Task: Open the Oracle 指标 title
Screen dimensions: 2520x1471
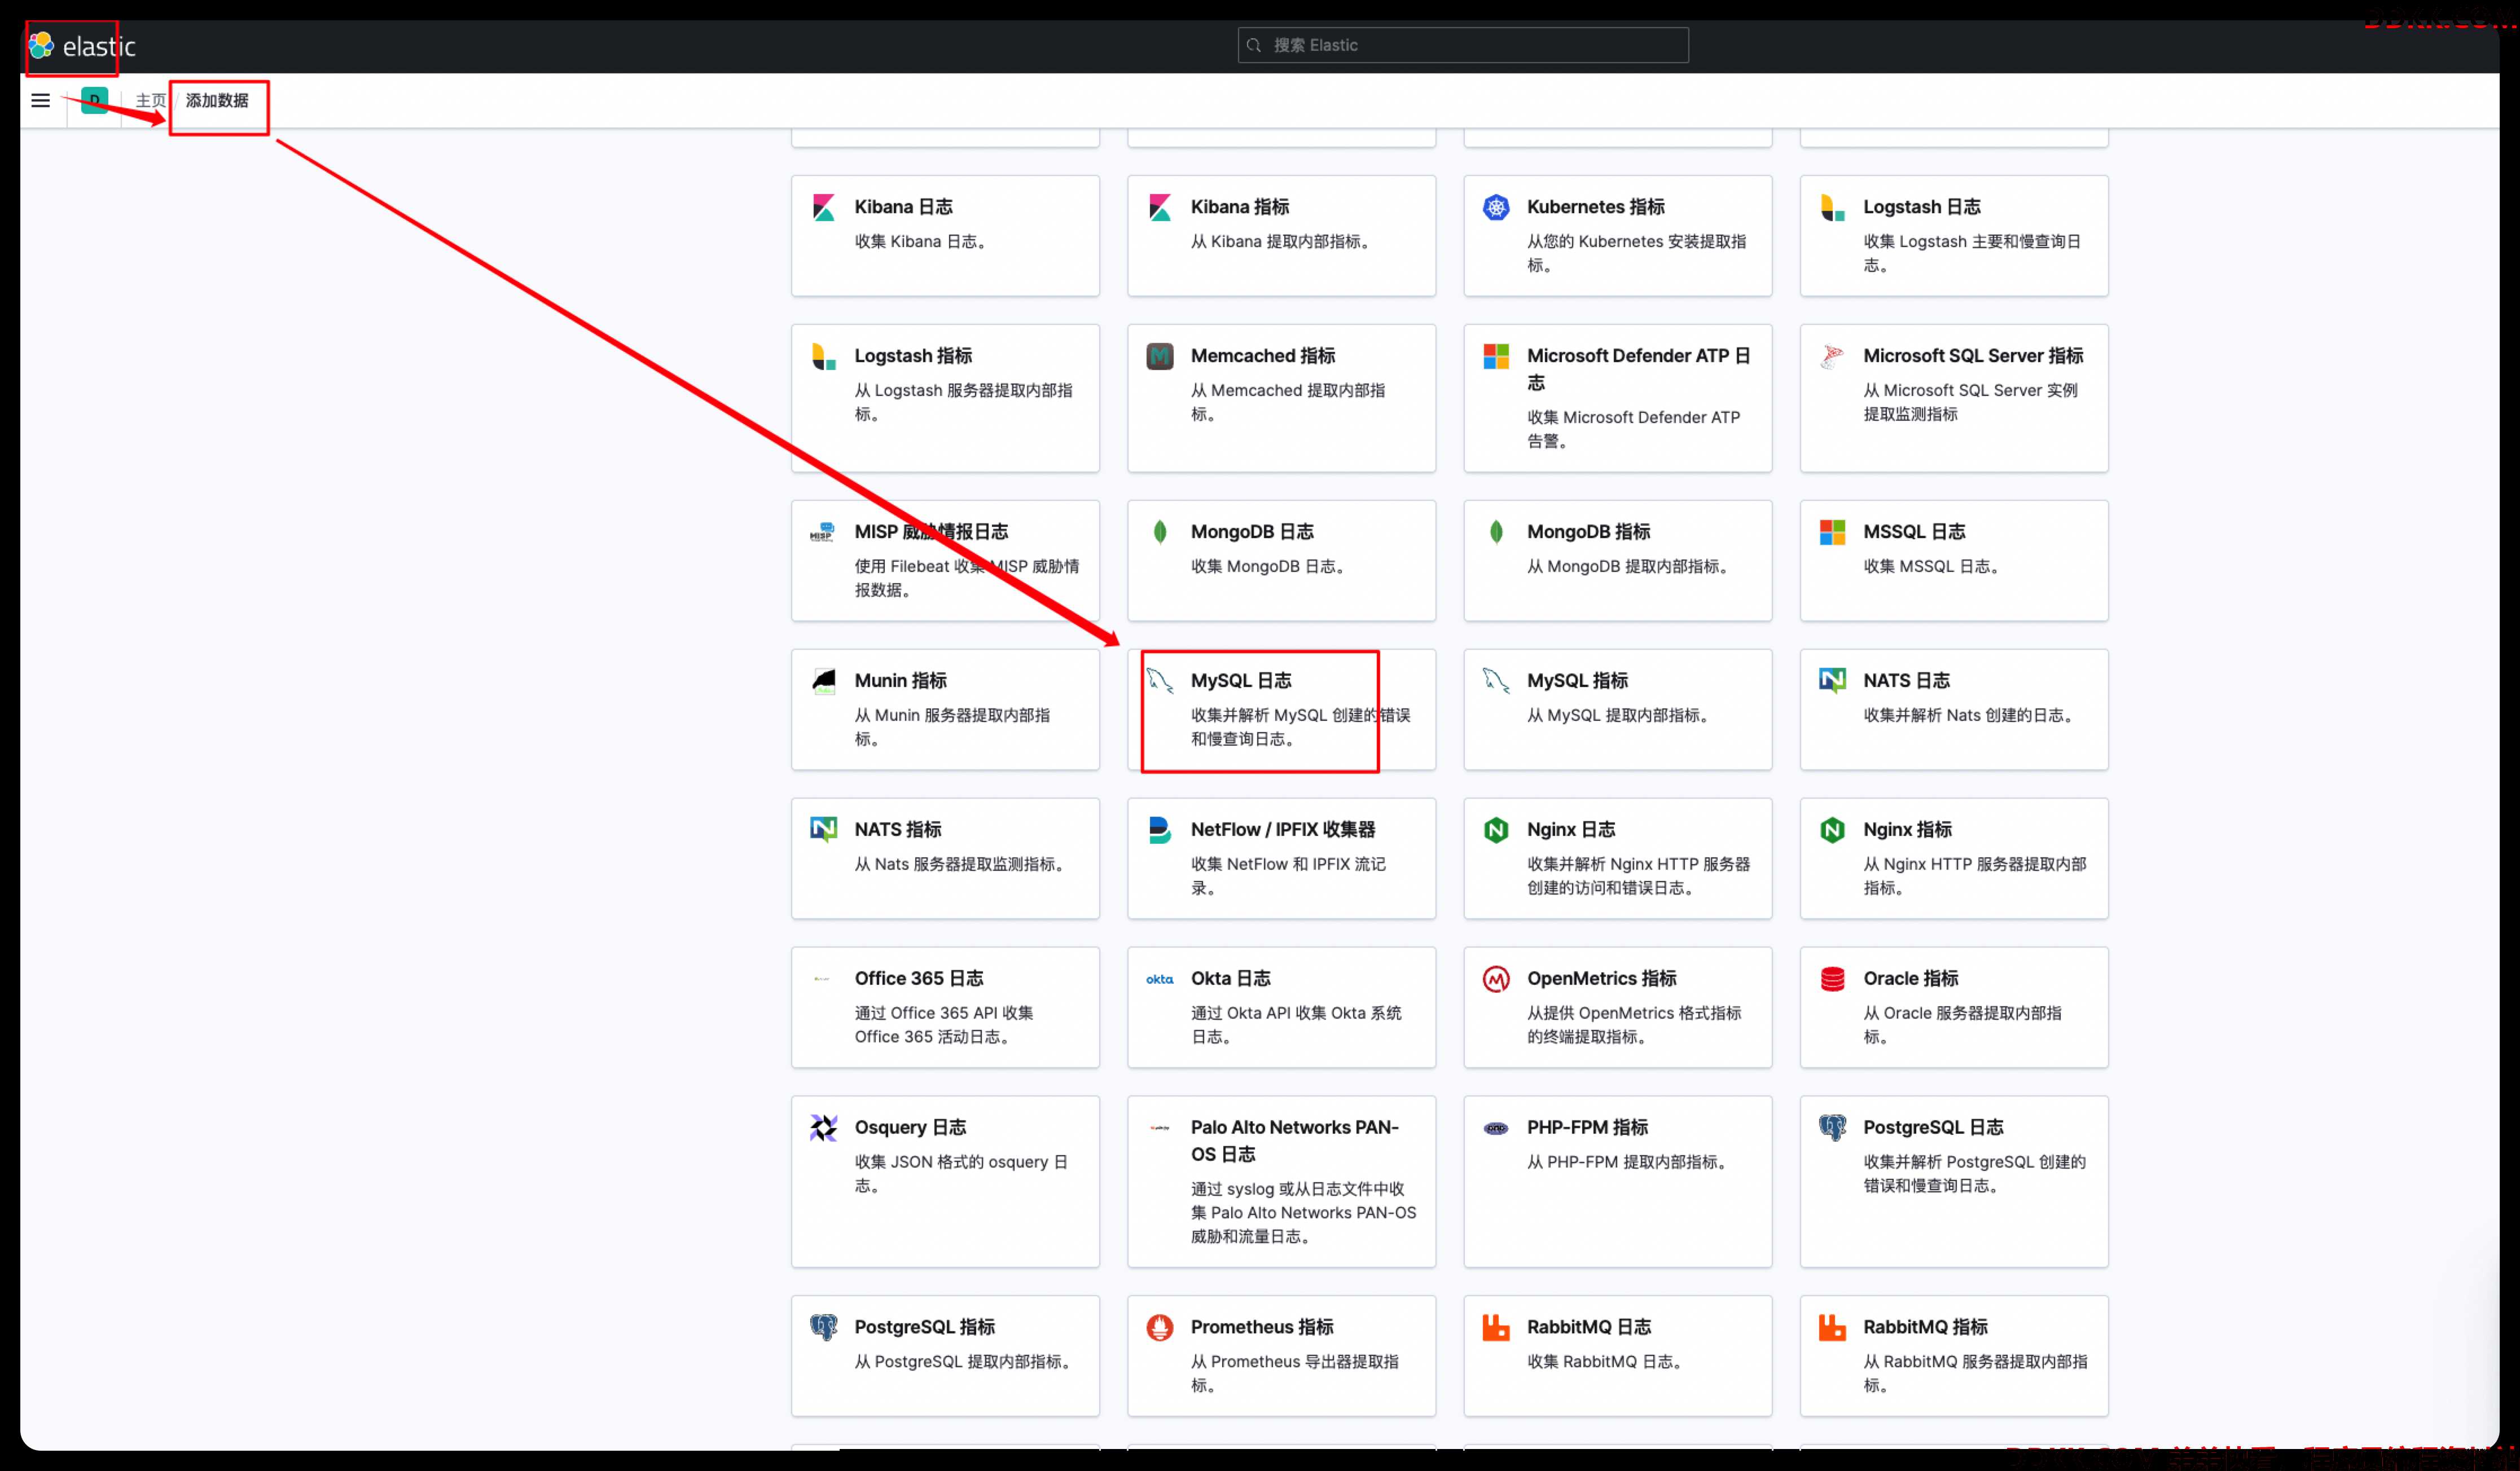Action: click(1910, 979)
